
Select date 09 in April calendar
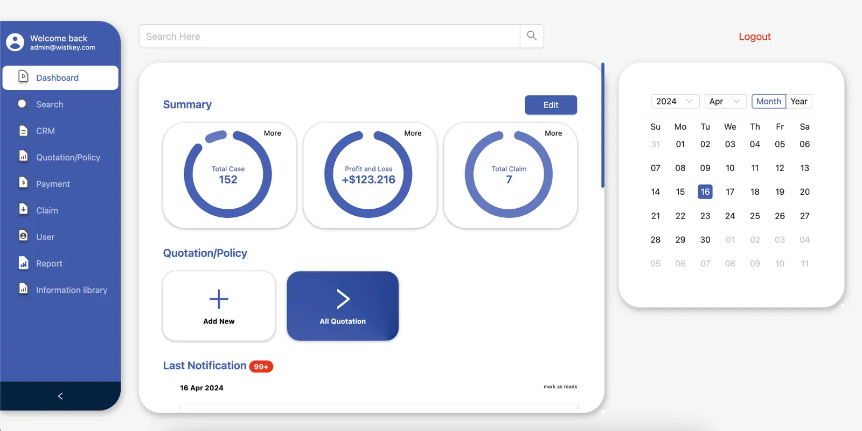705,168
